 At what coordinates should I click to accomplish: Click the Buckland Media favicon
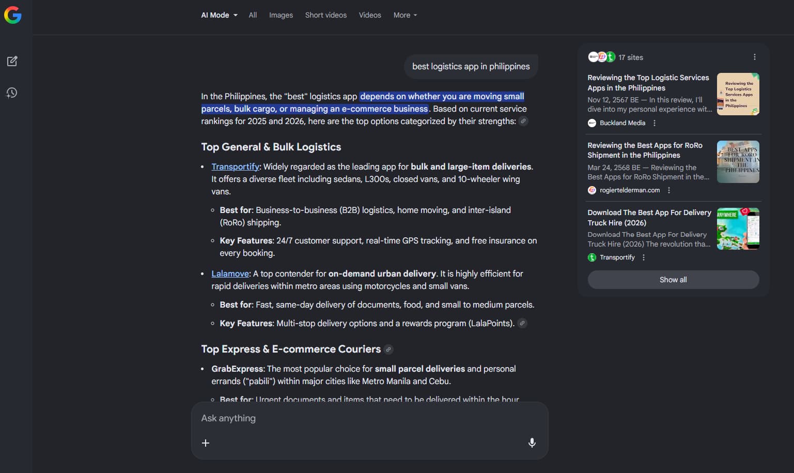[x=592, y=123]
